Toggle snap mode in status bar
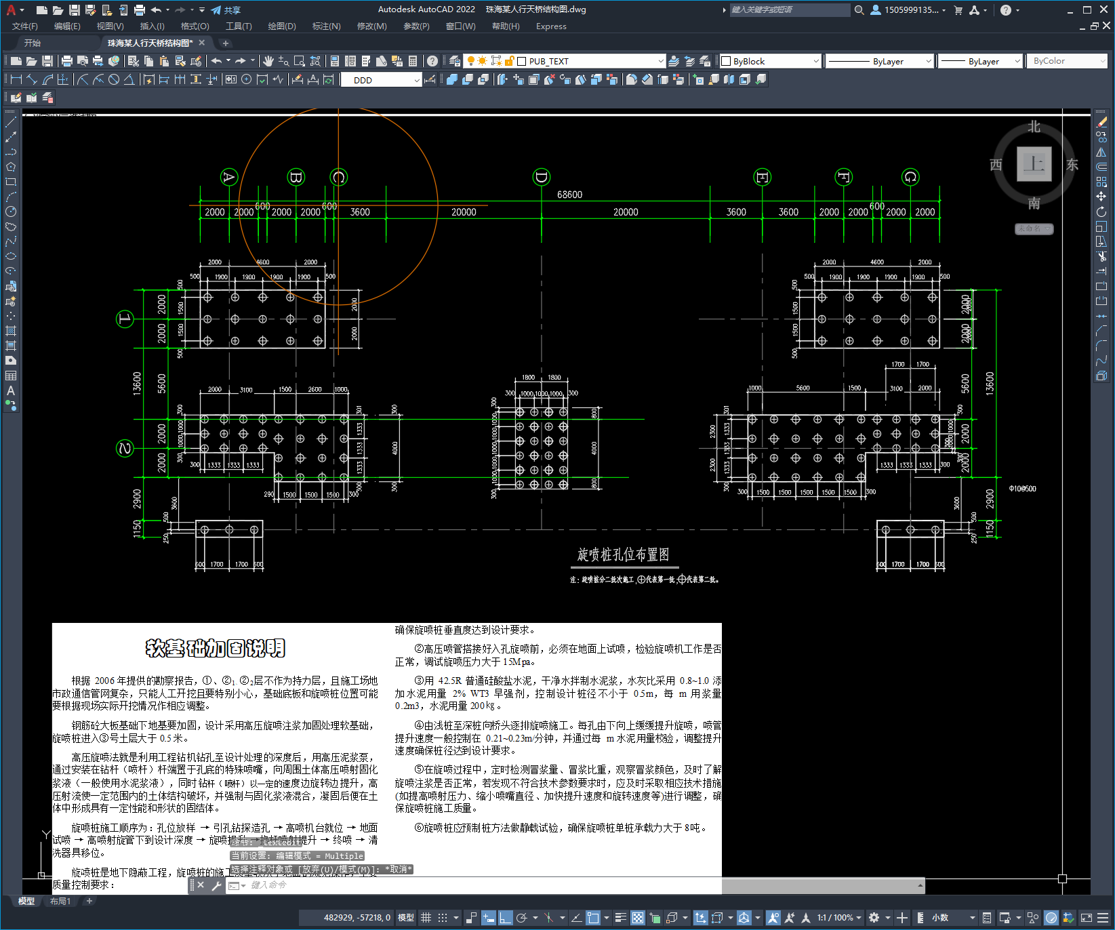Image resolution: width=1115 pixels, height=930 pixels. click(443, 918)
